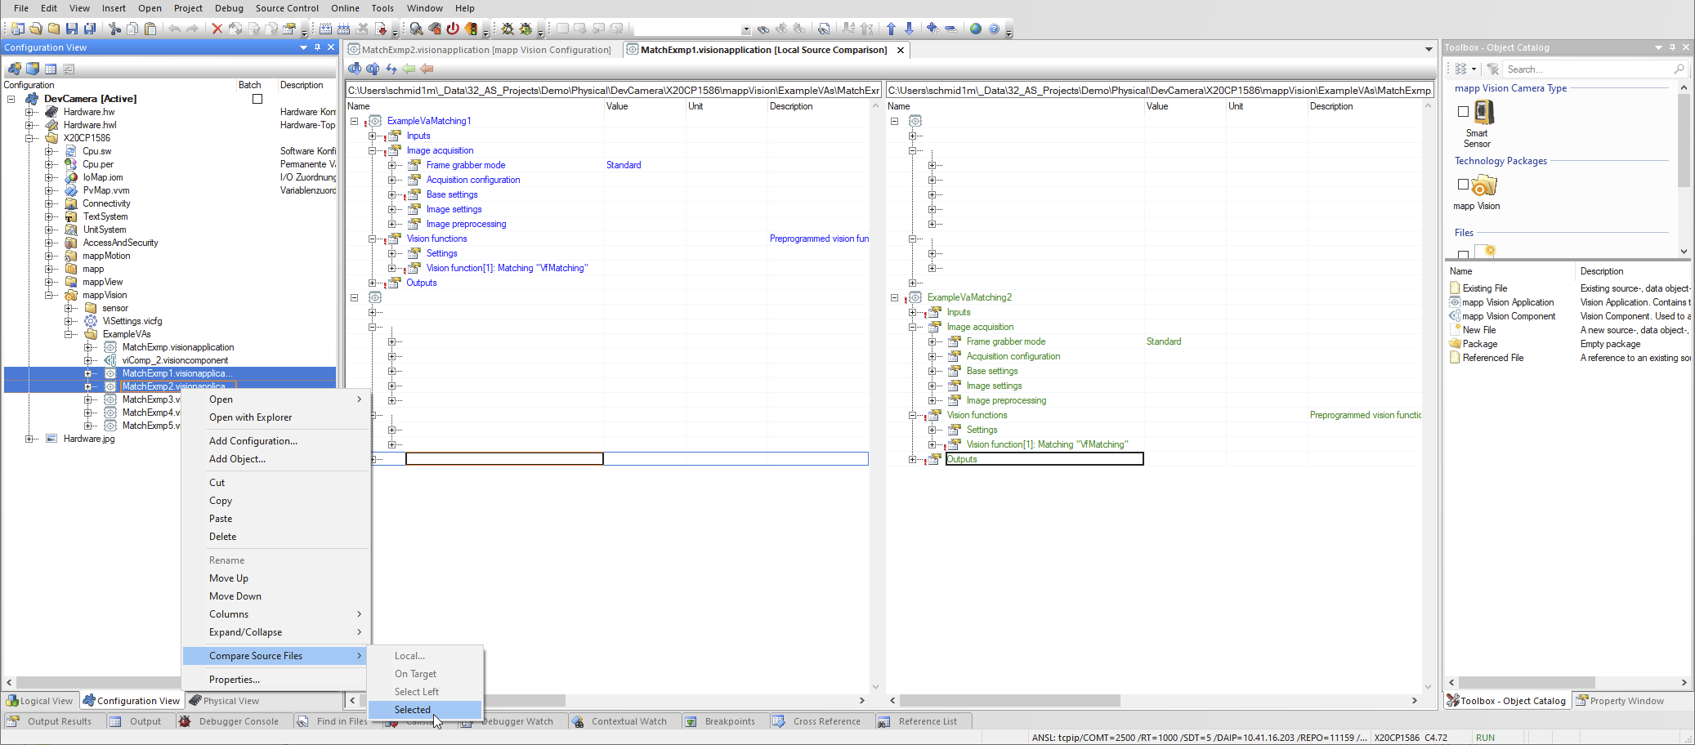The width and height of the screenshot is (1695, 745).
Task: Switch to Physical View tab
Action: coord(225,701)
